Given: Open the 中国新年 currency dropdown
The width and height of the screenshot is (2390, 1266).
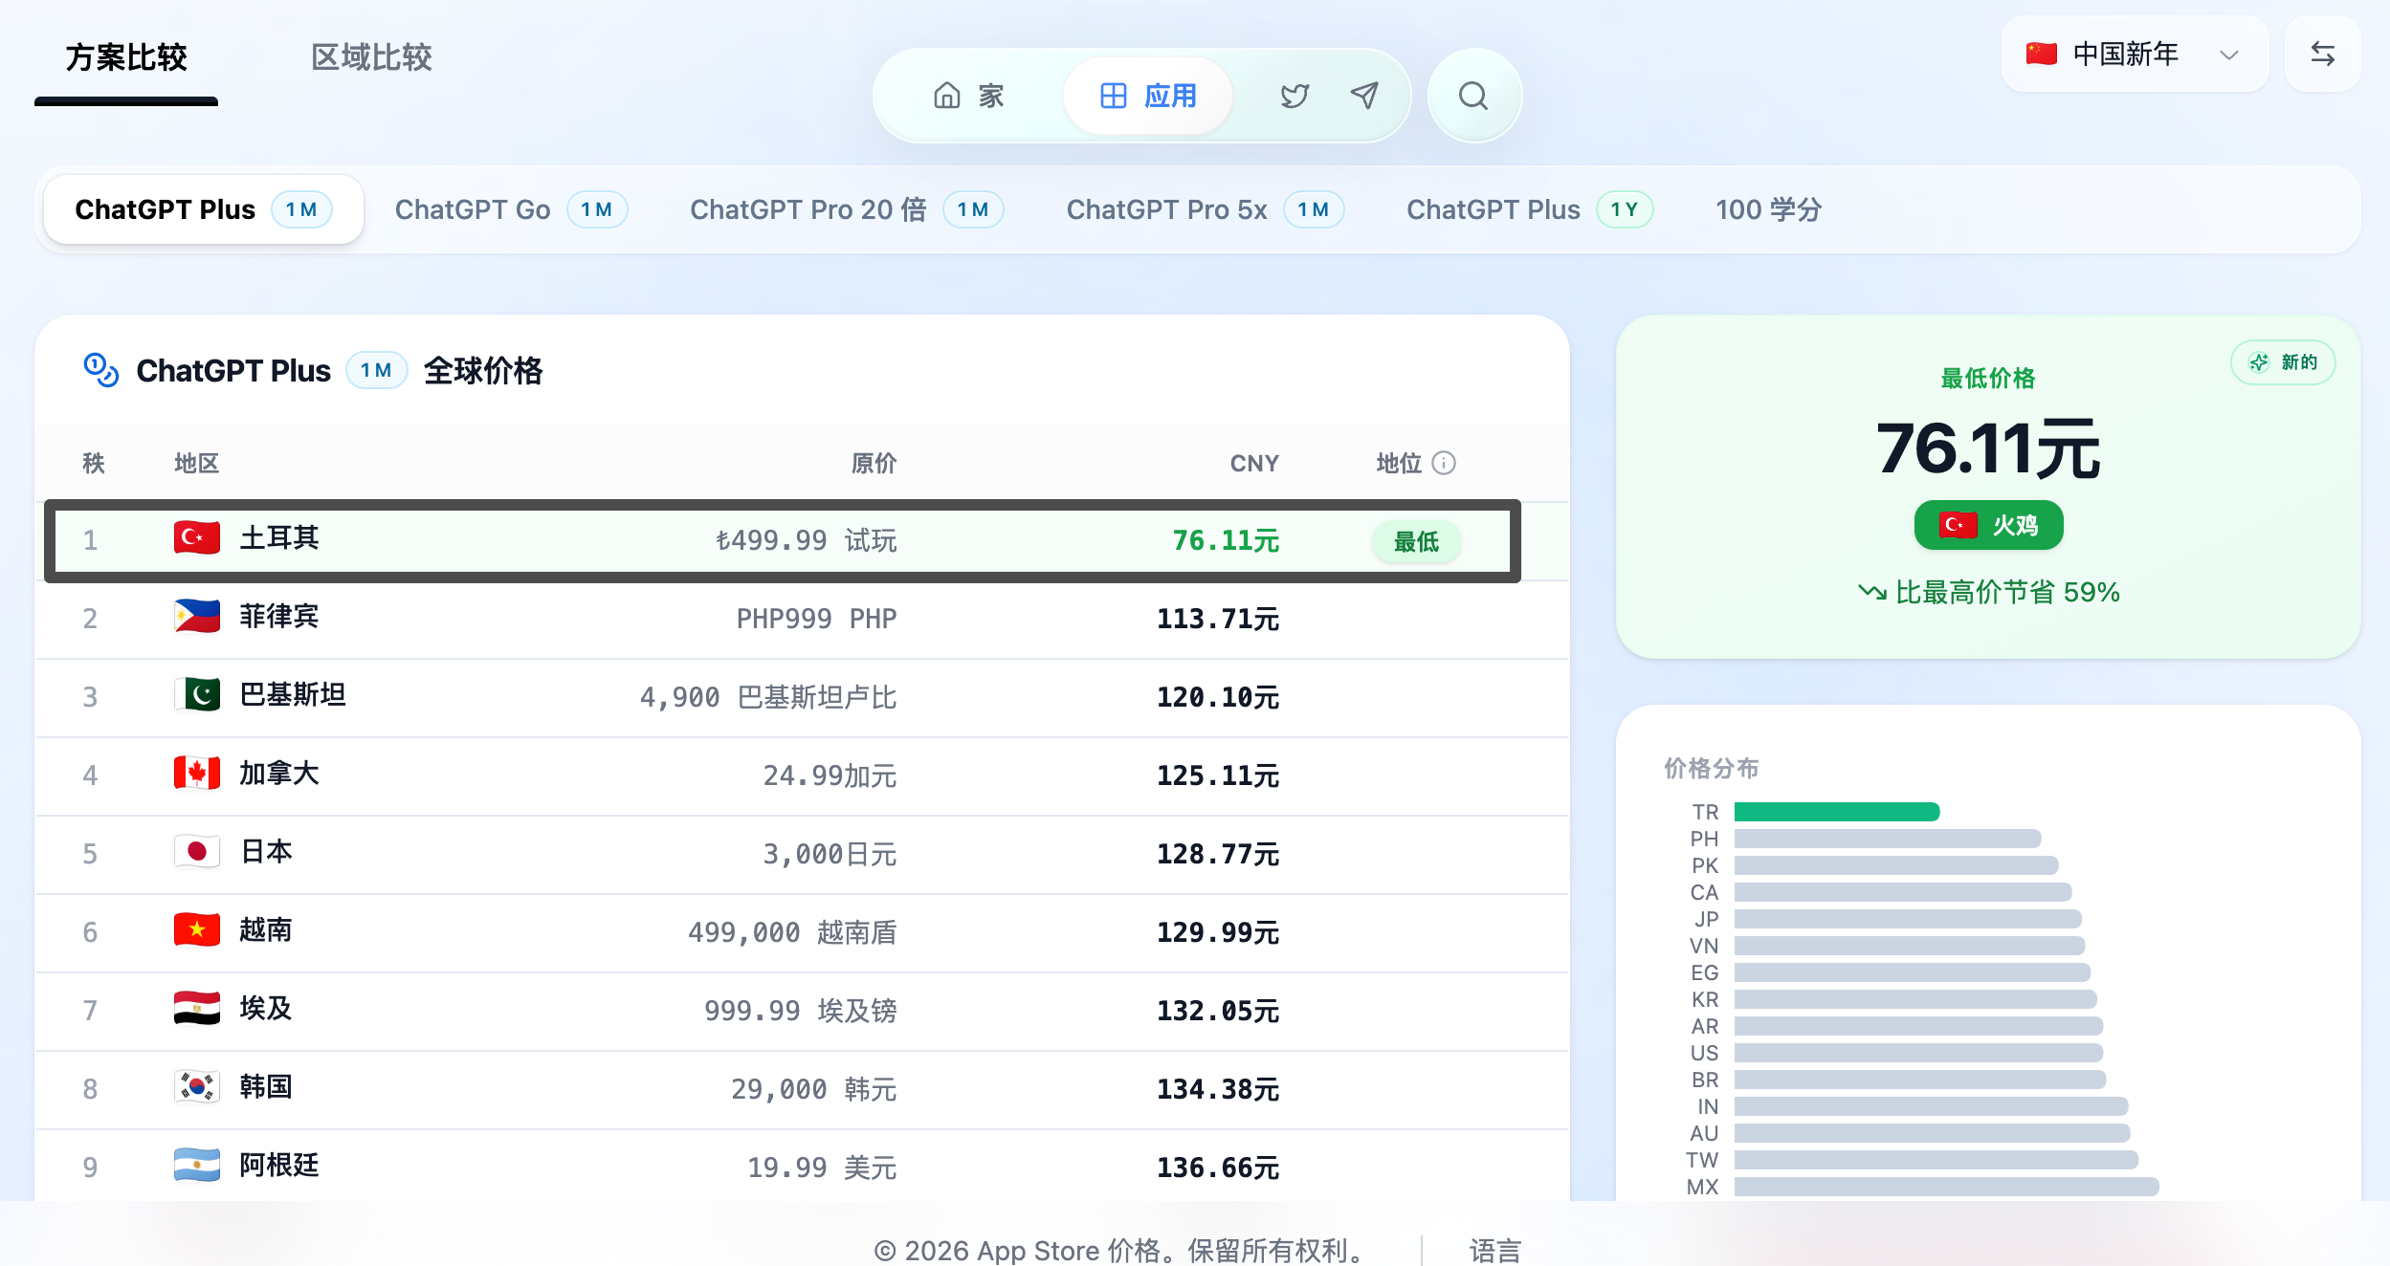Looking at the screenshot, I should point(2135,54).
